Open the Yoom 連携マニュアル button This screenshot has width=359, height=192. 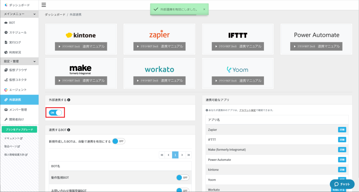(x=238, y=81)
